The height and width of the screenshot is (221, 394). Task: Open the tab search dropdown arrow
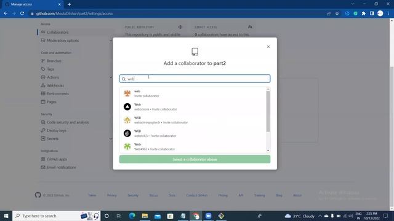click(353, 4)
